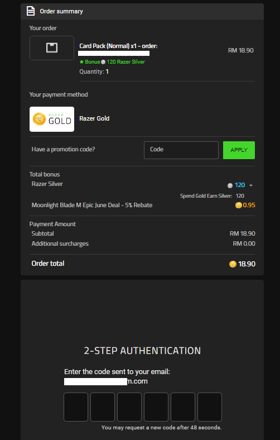Click the Razer Silver coin in Total bonus
Screen dimensions: 280x440
[x=230, y=185]
